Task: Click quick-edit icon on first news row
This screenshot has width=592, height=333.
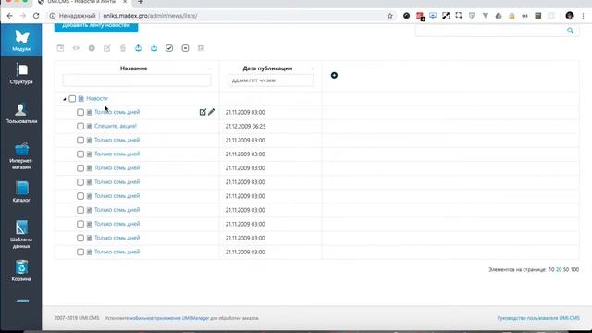Action: [x=203, y=112]
